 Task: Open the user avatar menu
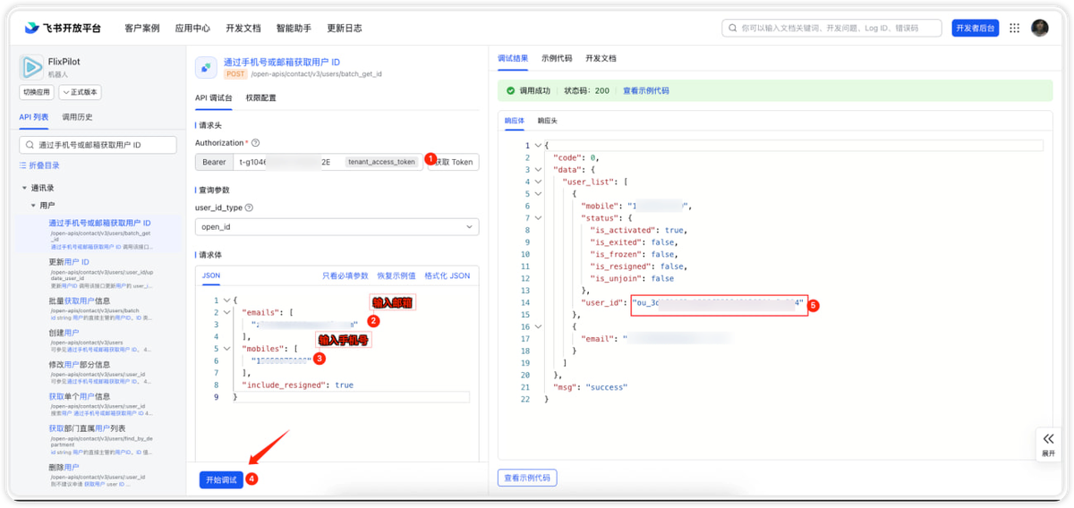[x=1039, y=28]
